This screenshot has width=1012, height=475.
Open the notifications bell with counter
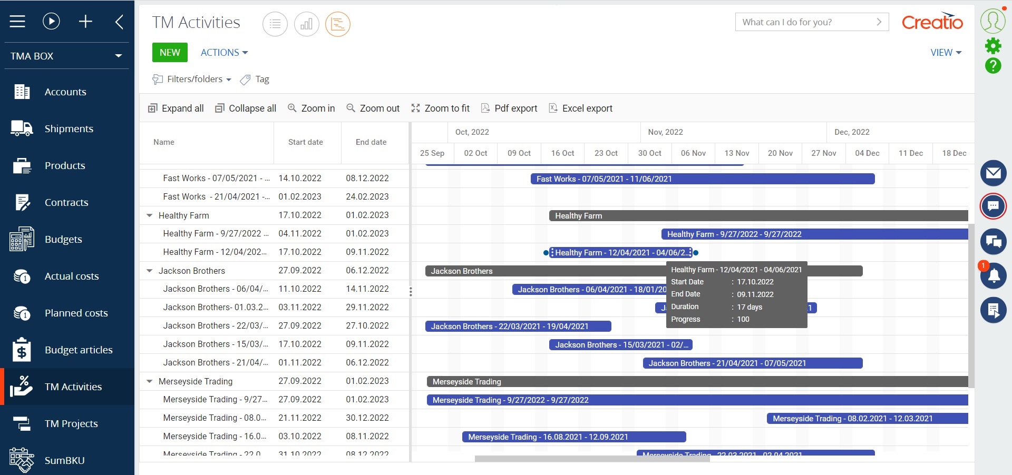pos(994,276)
